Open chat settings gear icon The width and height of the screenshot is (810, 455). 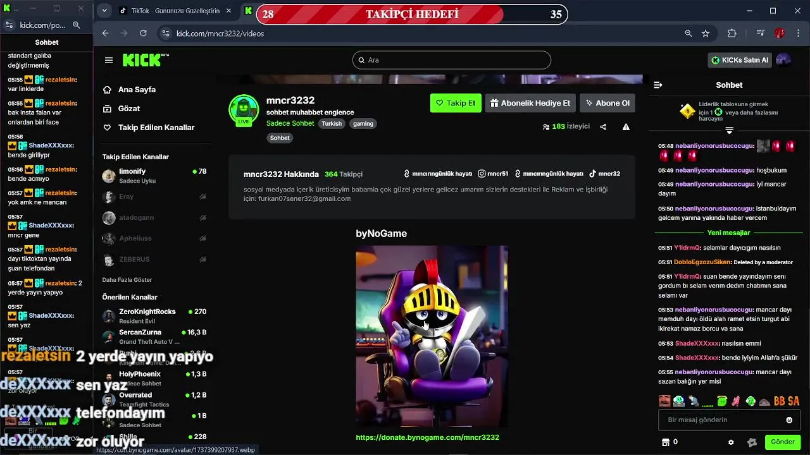[x=731, y=442]
